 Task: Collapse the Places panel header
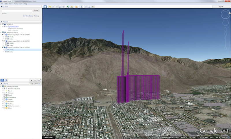coord(1,22)
